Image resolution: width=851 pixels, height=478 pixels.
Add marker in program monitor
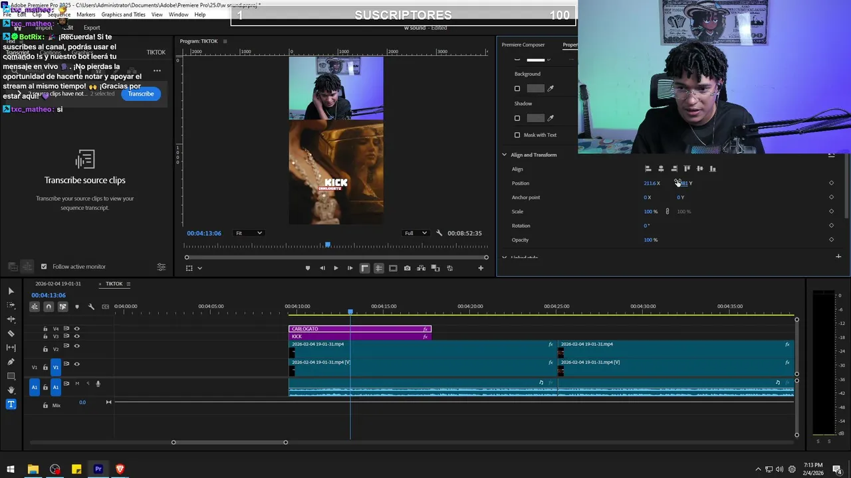(307, 268)
